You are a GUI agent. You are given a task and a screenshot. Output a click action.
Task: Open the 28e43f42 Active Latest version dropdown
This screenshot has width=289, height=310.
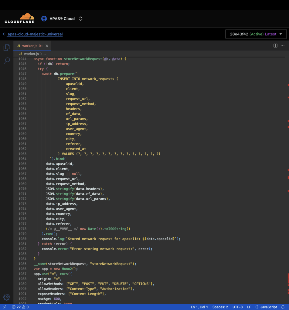[x=256, y=34]
